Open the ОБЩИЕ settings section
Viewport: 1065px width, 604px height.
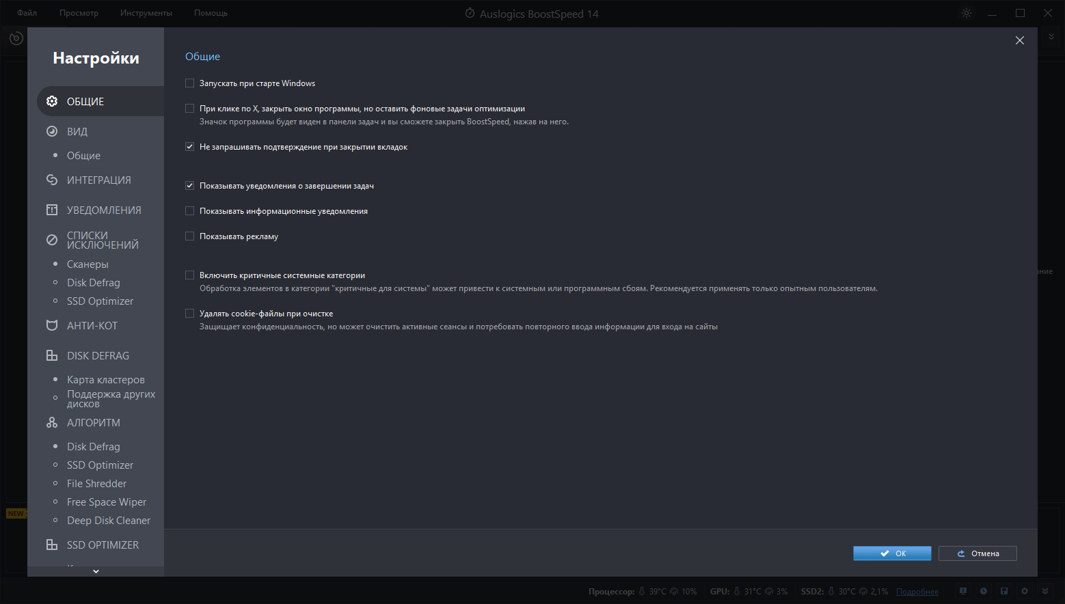(x=100, y=101)
